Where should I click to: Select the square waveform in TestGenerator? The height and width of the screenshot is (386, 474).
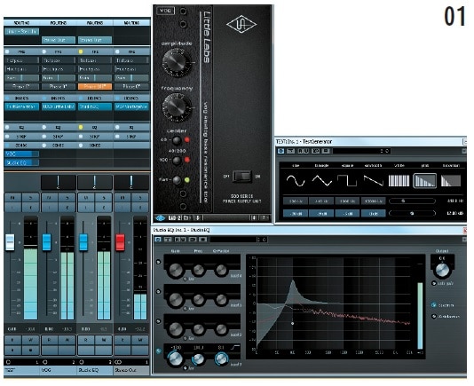click(347, 180)
